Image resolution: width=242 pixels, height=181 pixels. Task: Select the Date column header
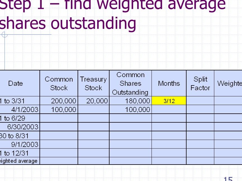coord(16,84)
